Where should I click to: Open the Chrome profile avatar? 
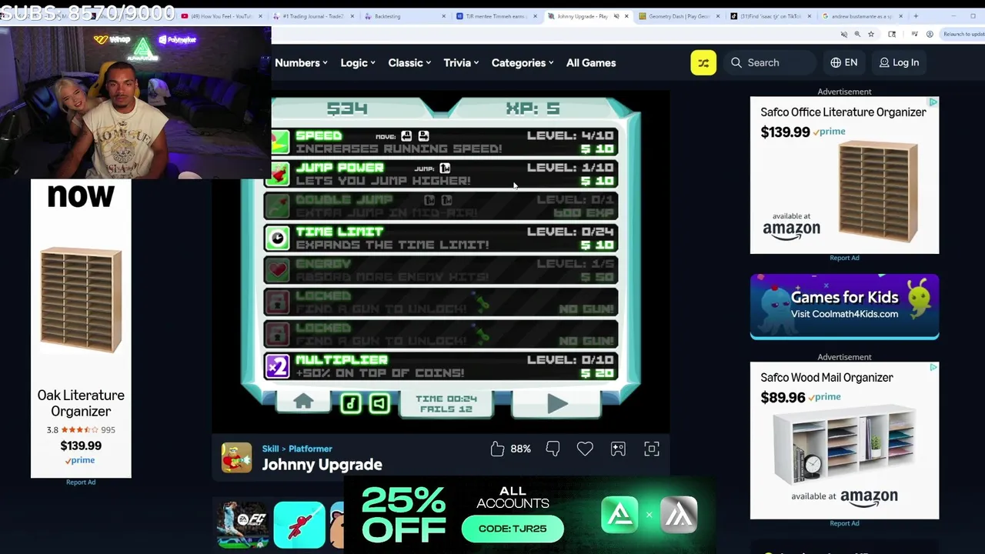pyautogui.click(x=930, y=34)
